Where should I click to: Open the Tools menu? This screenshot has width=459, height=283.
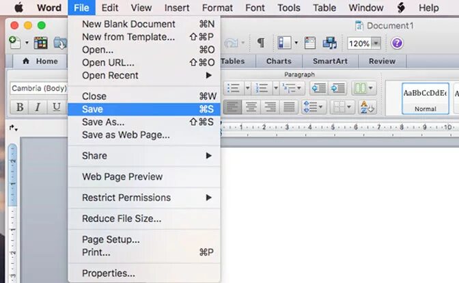pyautogui.click(x=289, y=8)
